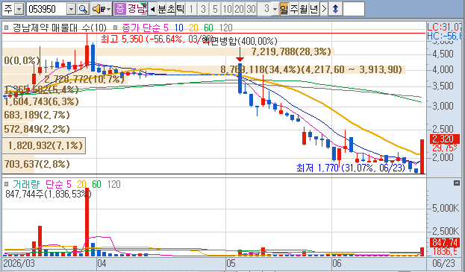The width and height of the screenshot is (465, 272).
Task: Click the 종가 단순 5 moving average label
Action: point(145,28)
